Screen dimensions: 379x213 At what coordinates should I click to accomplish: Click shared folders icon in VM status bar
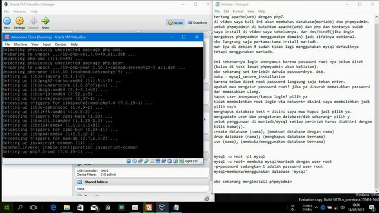click(x=152, y=161)
